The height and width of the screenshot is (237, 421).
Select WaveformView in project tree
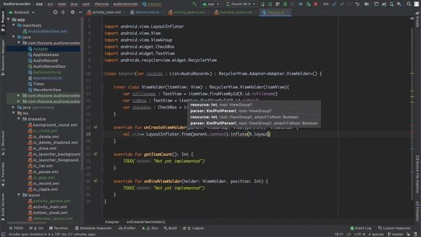point(47,90)
